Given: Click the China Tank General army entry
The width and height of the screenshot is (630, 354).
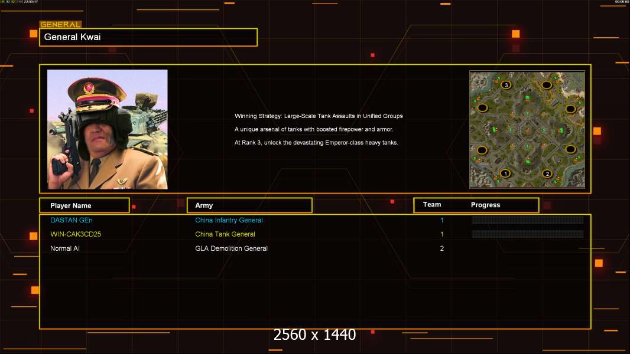Looking at the screenshot, I should [x=225, y=234].
